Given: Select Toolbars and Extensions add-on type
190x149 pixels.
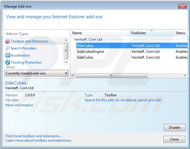Looking at the screenshot, I should tap(34, 41).
